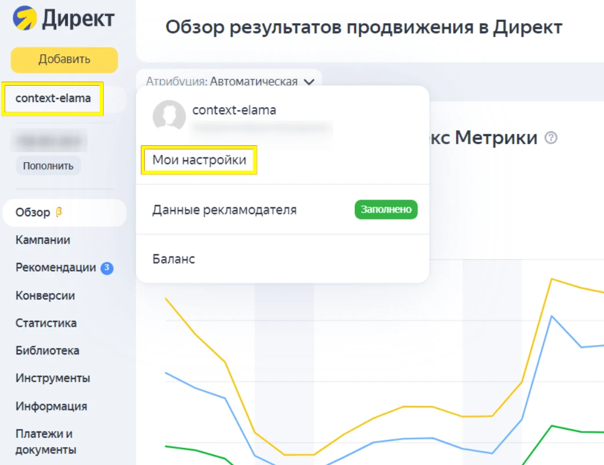Open the Кампании section
The height and width of the screenshot is (465, 604).
pos(43,240)
